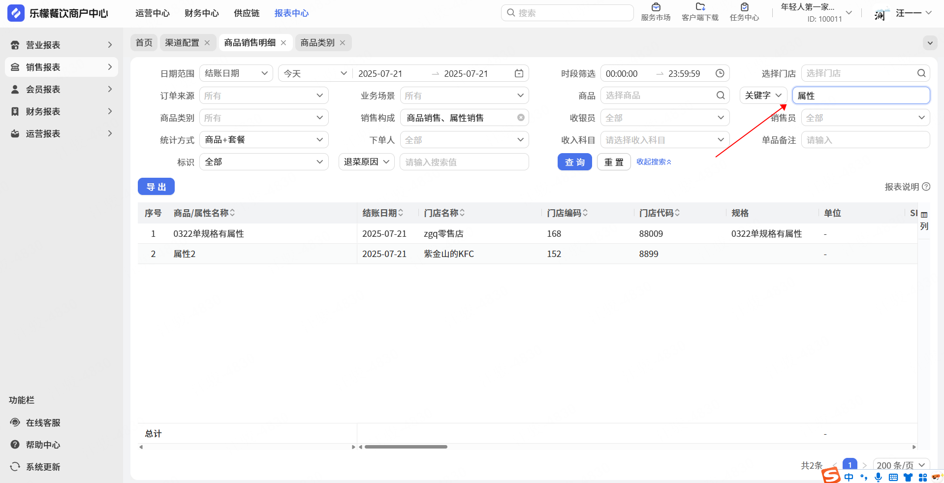This screenshot has width=944, height=483.
Task: Click the clock icon in 时段筛选
Action: coord(720,73)
